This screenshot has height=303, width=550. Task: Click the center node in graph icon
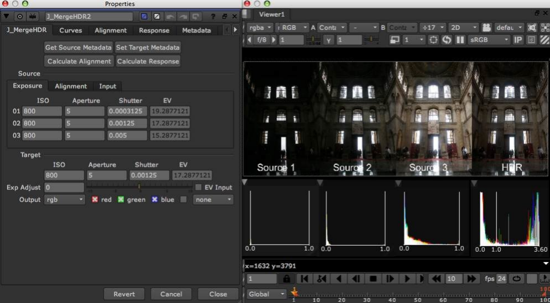(19, 17)
